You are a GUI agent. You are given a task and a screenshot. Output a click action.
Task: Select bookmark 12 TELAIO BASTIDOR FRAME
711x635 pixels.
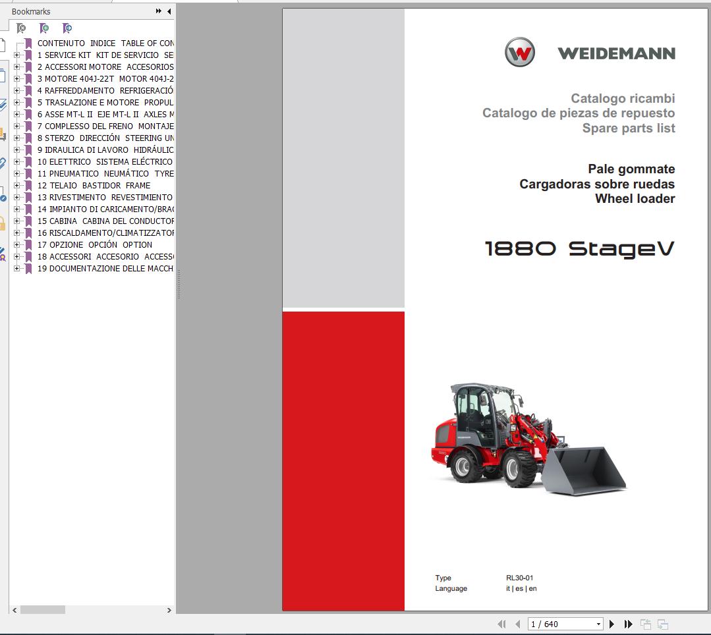click(x=94, y=185)
